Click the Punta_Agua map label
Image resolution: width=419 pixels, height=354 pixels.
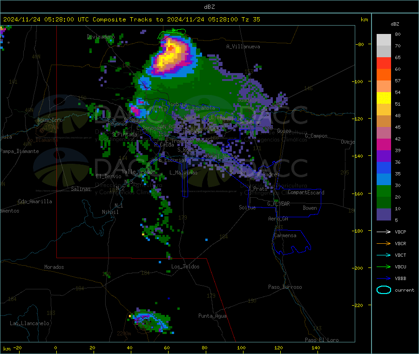212,316
